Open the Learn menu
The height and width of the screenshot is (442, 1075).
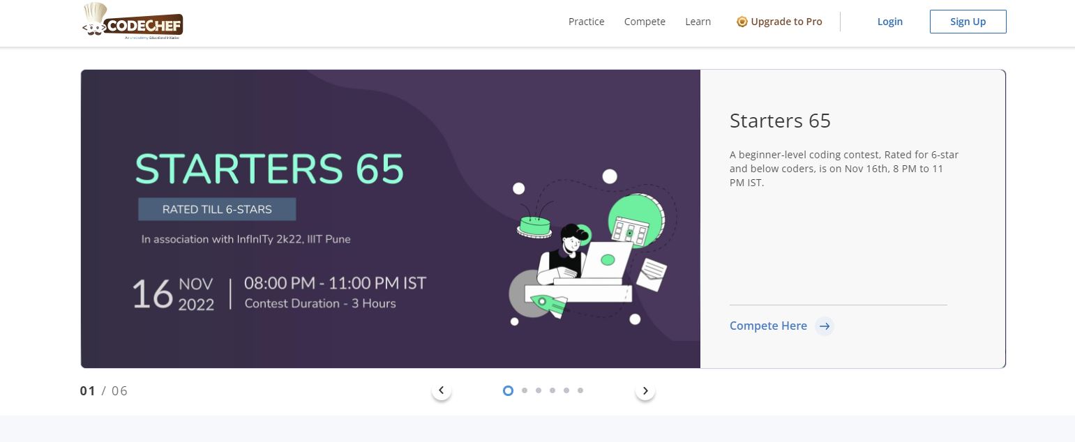(698, 22)
